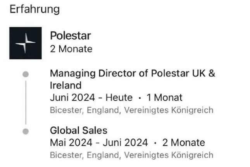Open the Polestar company logo

(x=26, y=43)
